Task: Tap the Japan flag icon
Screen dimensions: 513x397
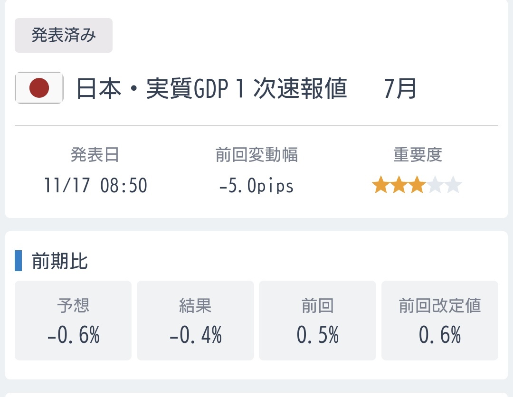Action: [x=39, y=88]
